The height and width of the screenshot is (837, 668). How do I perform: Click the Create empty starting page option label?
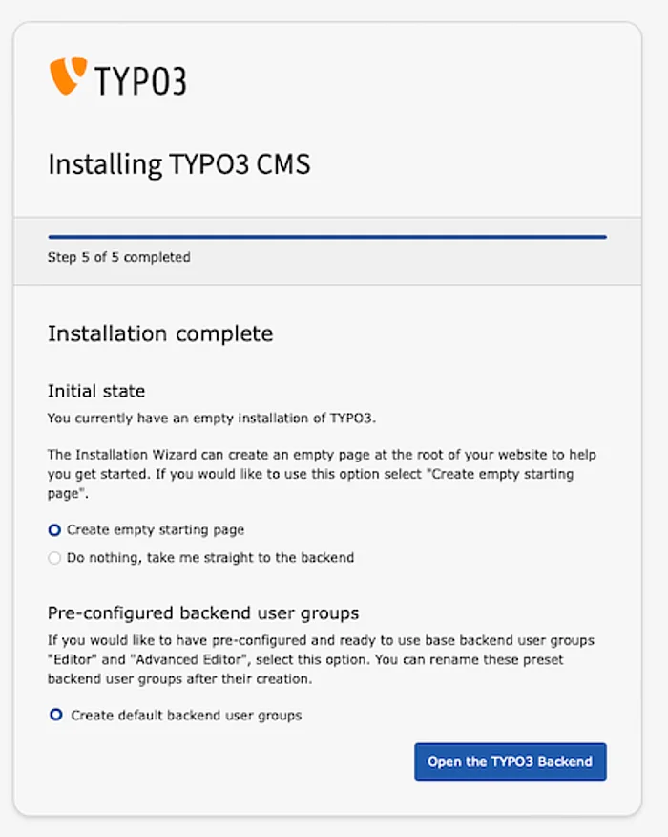coord(155,530)
